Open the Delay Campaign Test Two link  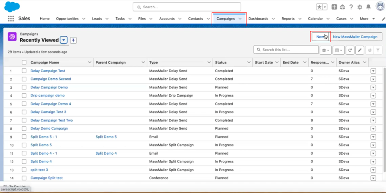tap(52, 120)
